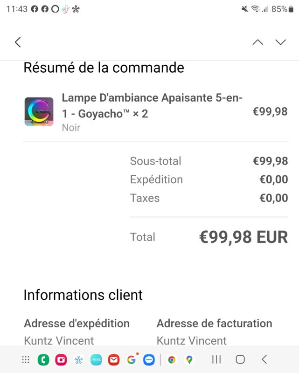The height and width of the screenshot is (373, 299).
Task: Tap the Home navigation button
Action: [x=240, y=359]
